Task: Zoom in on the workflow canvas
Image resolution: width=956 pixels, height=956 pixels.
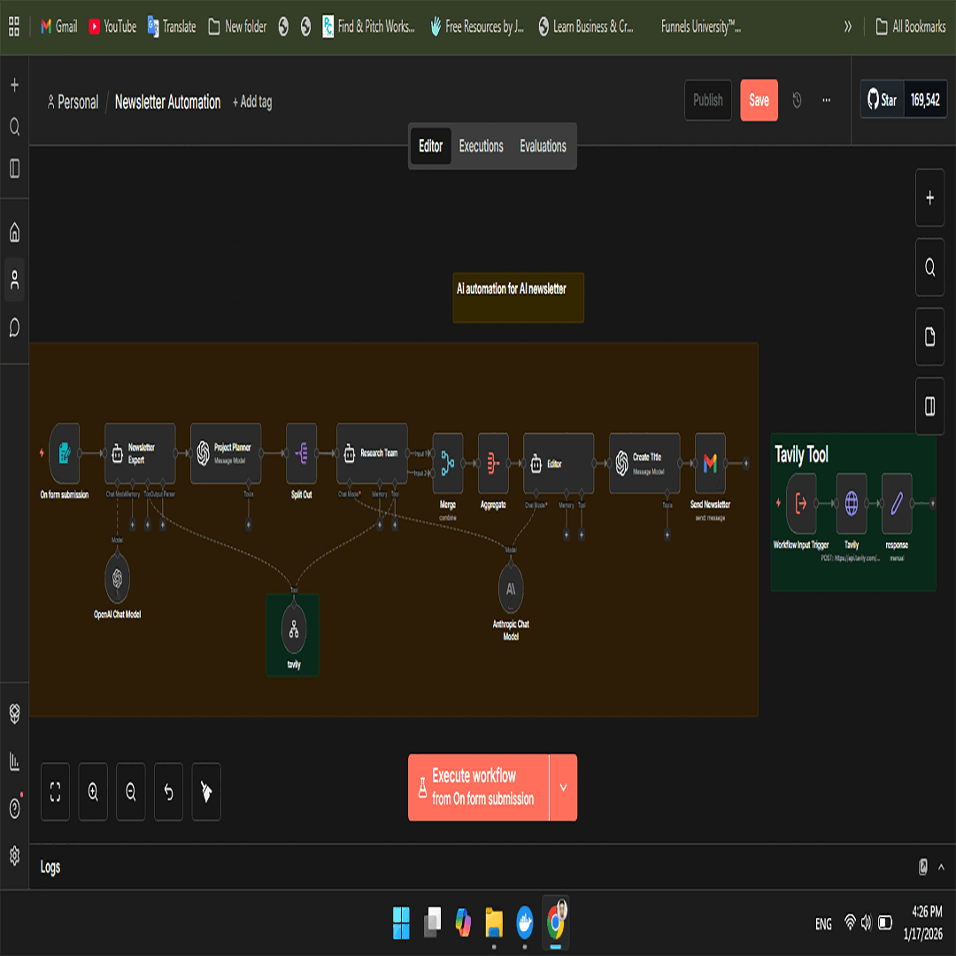Action: tap(93, 791)
